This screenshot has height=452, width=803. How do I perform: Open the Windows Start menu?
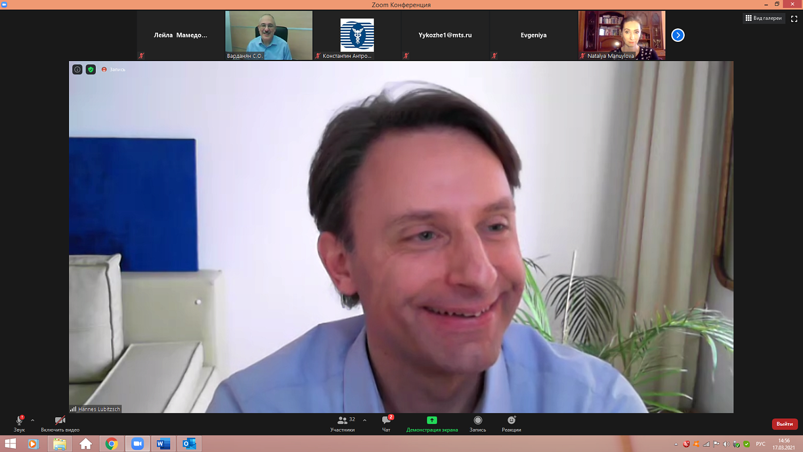10,443
